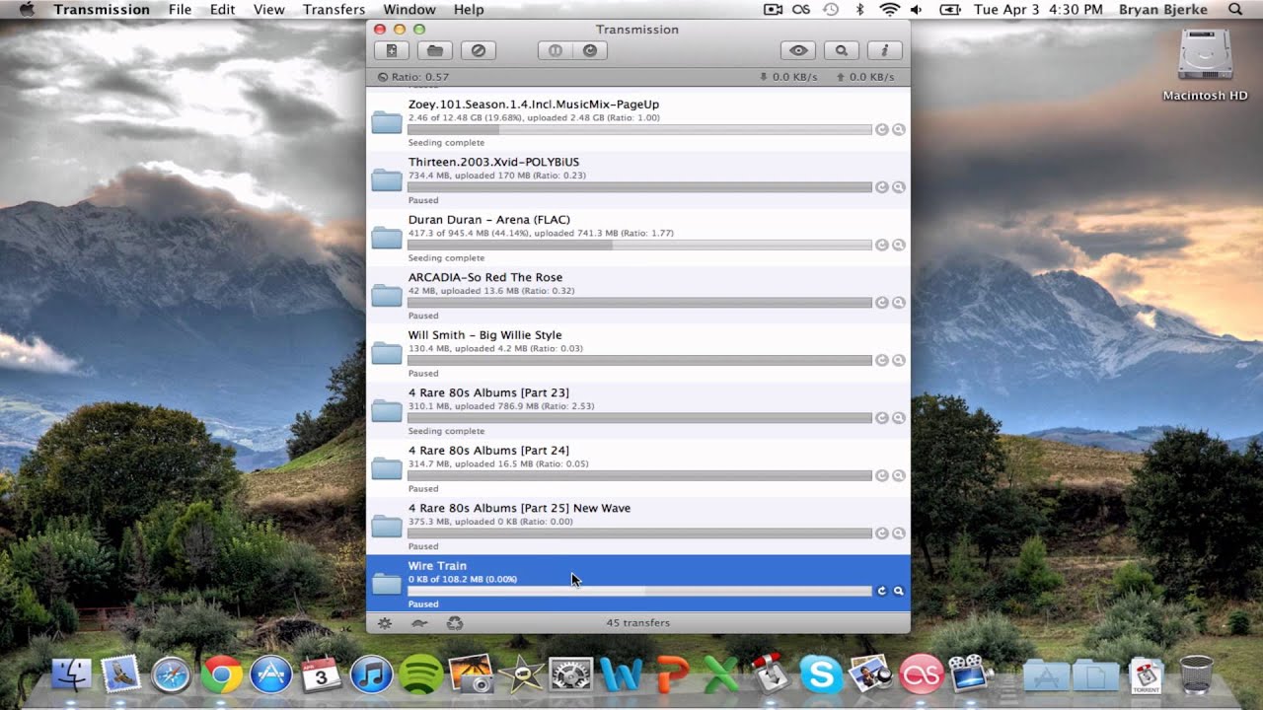
Task: Reveal Wire Train transfer in Finder
Action: pos(899,591)
